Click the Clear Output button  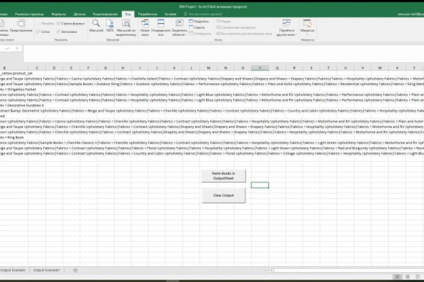tap(224, 195)
